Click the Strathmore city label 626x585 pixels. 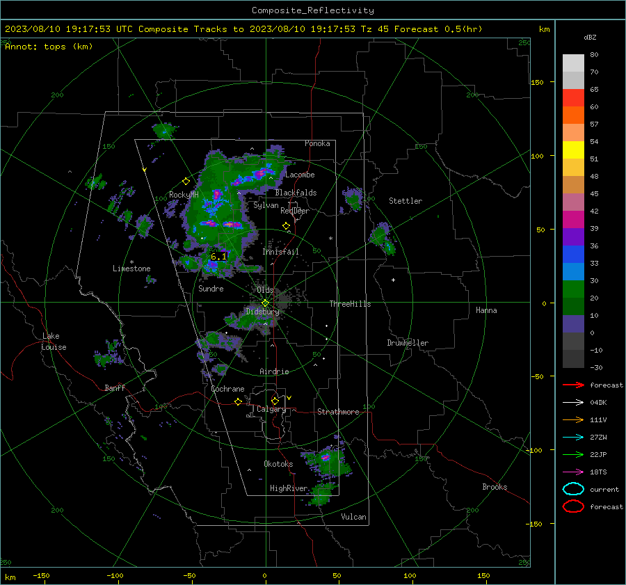338,412
